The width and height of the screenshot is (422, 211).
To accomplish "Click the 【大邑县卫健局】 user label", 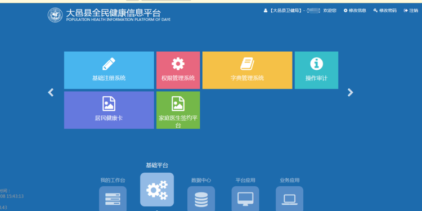I will (285, 11).
